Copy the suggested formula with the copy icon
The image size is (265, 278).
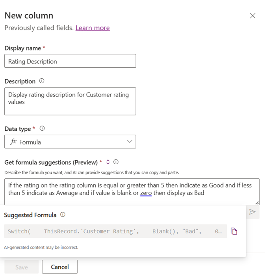234,231
